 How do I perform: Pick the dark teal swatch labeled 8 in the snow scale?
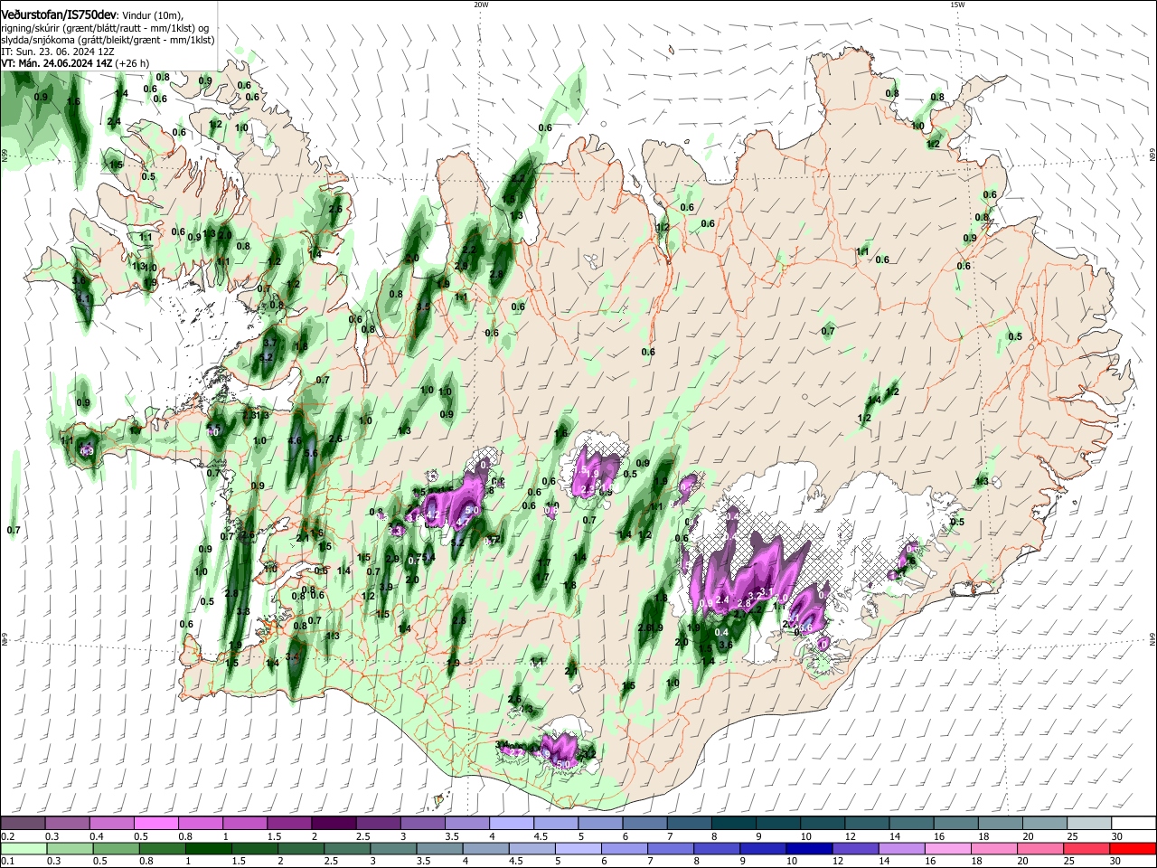click(x=734, y=824)
